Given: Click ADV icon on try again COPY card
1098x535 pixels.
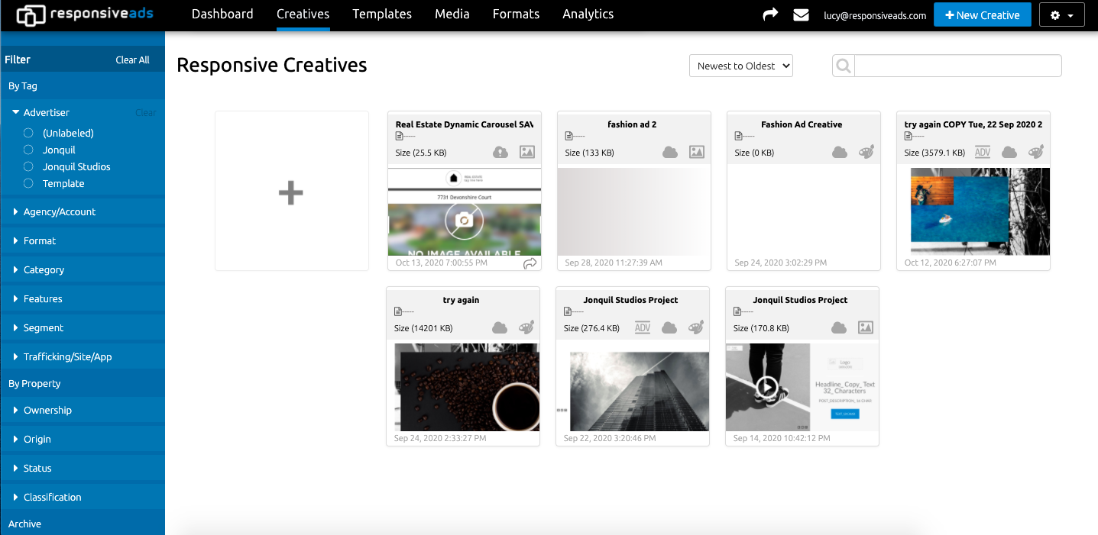Looking at the screenshot, I should pos(983,152).
